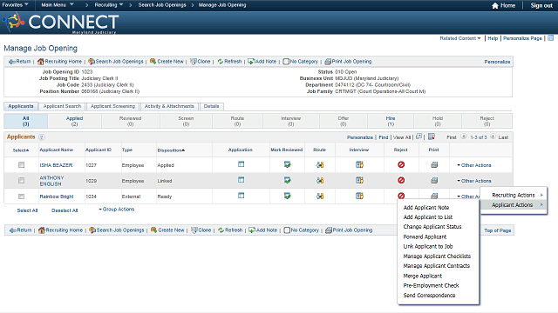Click top toolbar Add Note
This screenshot has width=558, height=313.
262,62
